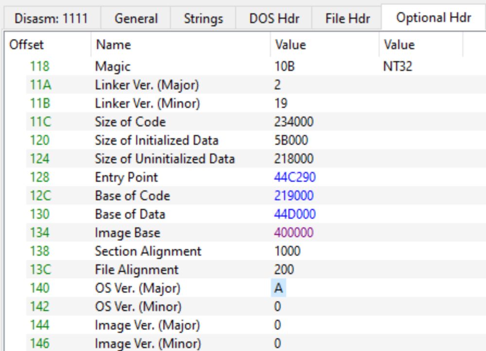
Task: Click offset 140
Action: pos(40,288)
